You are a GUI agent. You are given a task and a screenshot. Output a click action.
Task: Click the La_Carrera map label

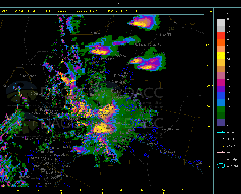point(33,138)
